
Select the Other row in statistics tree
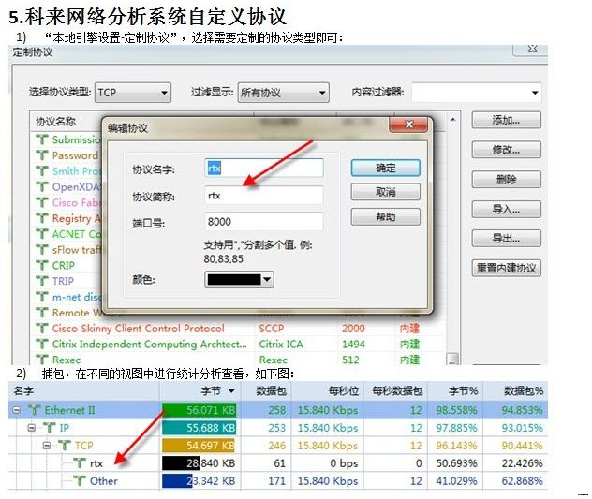(x=278, y=481)
